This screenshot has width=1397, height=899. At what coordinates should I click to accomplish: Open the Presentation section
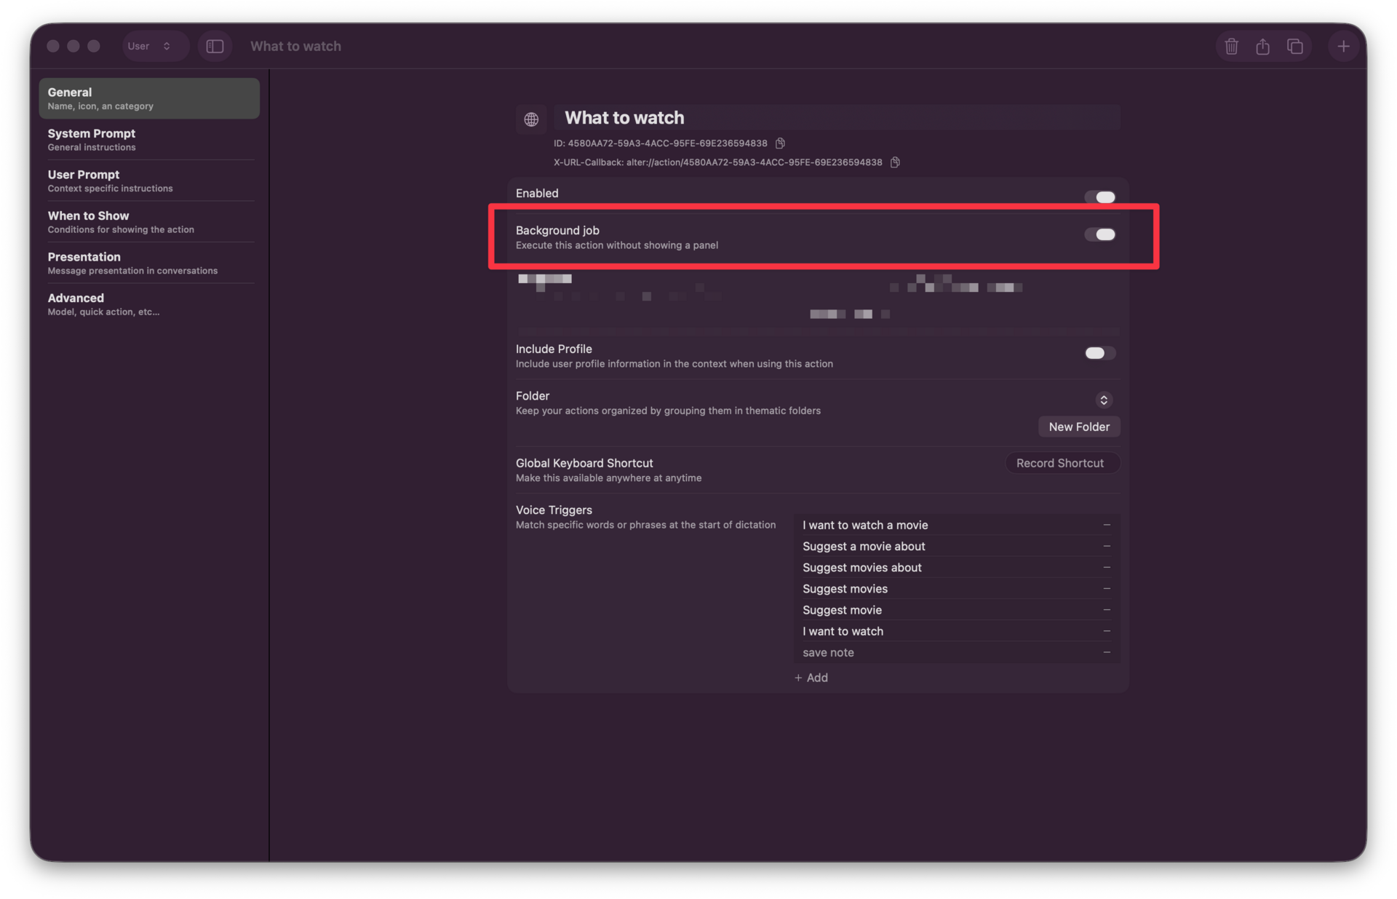tap(149, 263)
